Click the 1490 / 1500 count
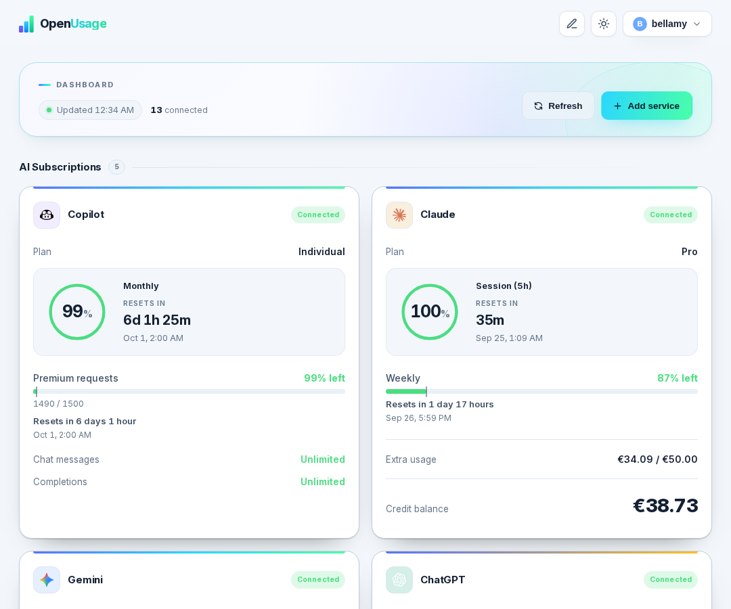The width and height of the screenshot is (731, 609). tap(58, 403)
